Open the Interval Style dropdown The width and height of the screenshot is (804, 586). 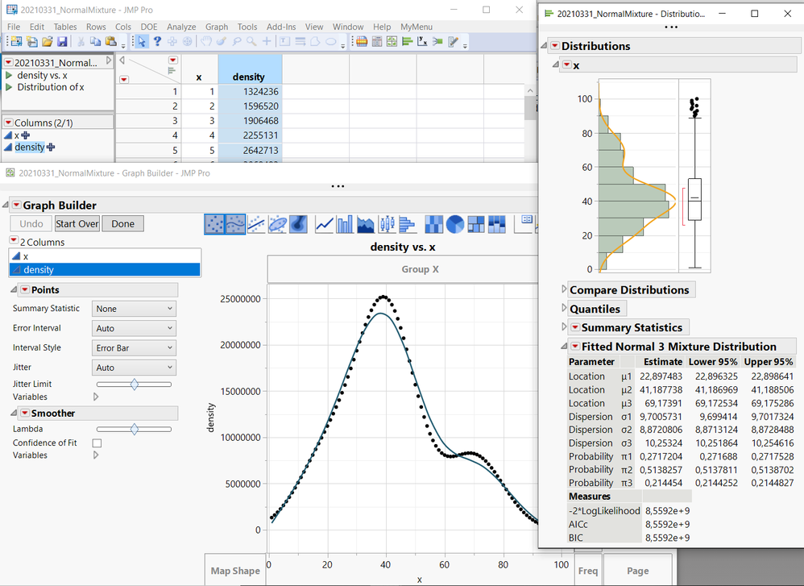[133, 348]
